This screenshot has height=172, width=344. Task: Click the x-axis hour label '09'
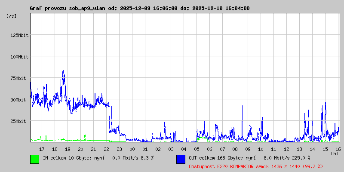coord(248,149)
